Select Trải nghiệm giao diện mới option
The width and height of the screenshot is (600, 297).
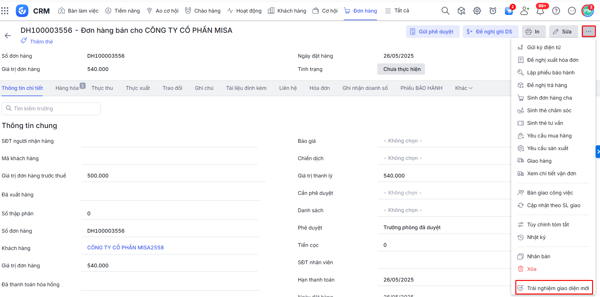point(558,288)
